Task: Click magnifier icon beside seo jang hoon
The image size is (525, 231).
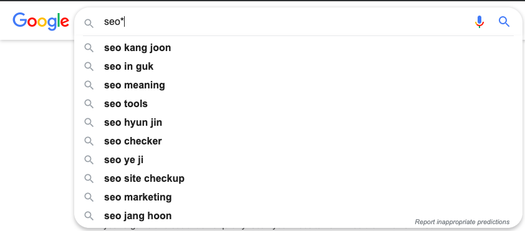Action: pyautogui.click(x=89, y=215)
